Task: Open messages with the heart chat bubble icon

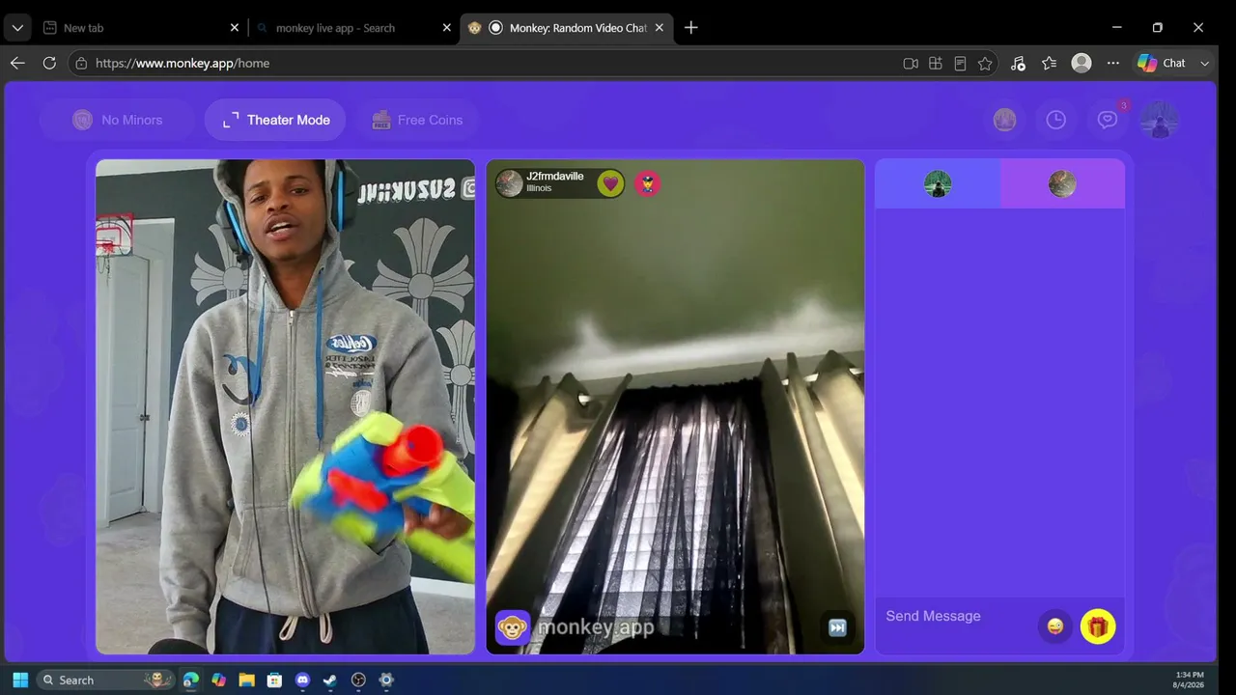Action: tap(1108, 120)
